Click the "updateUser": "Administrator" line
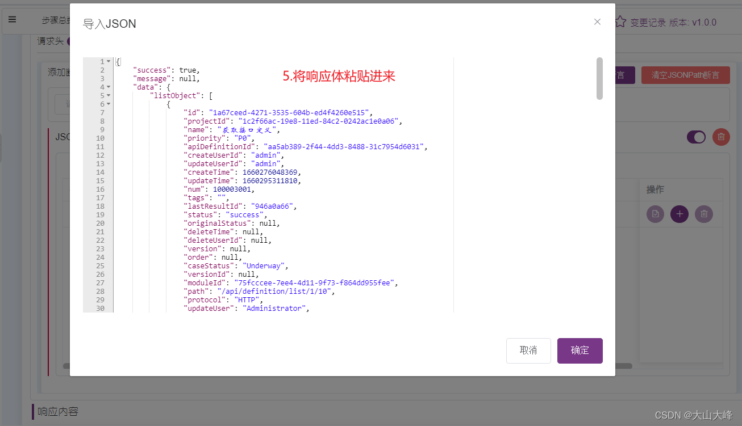742x426 pixels. point(247,308)
